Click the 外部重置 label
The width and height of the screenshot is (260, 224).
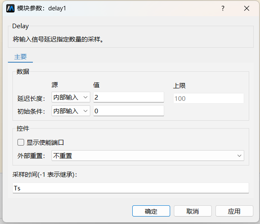click(x=31, y=156)
